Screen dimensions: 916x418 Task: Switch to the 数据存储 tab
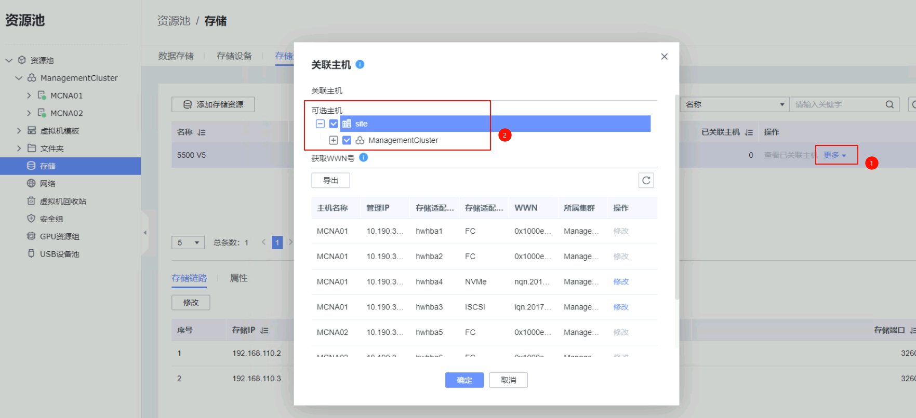tap(176, 56)
